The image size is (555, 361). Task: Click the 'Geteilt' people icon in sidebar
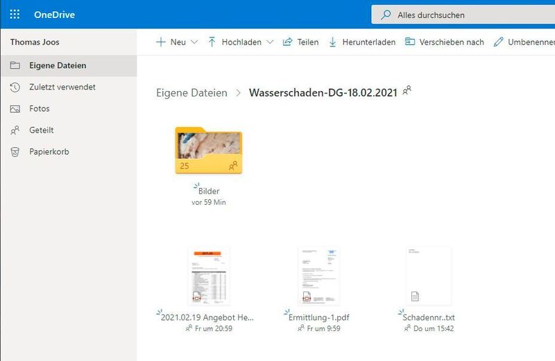tap(15, 131)
